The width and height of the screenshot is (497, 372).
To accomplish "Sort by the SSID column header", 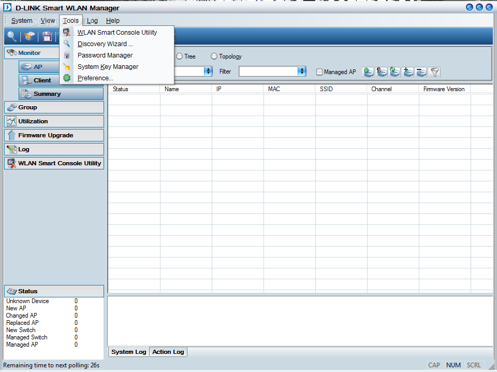I will [341, 89].
